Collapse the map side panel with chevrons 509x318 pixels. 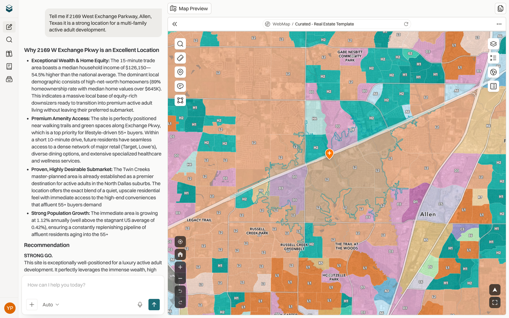175,24
